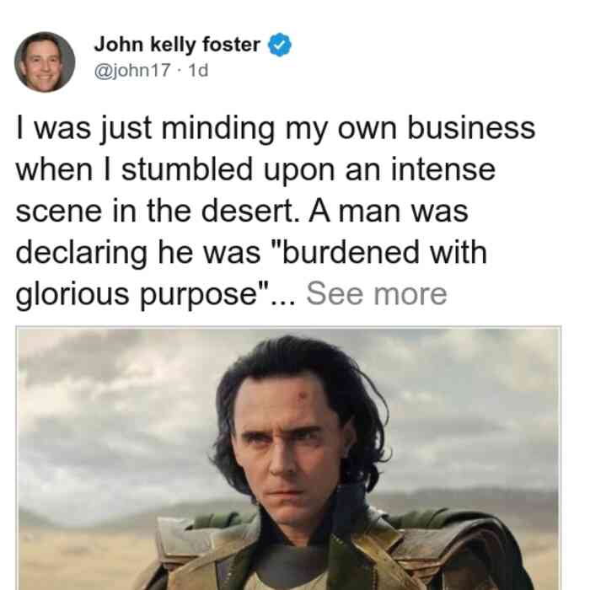The width and height of the screenshot is (590, 590).
Task: Click the word "stumbled" in the post
Action: (x=187, y=169)
